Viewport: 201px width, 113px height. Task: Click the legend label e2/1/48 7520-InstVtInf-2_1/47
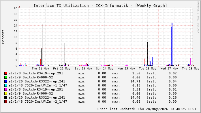38,101
